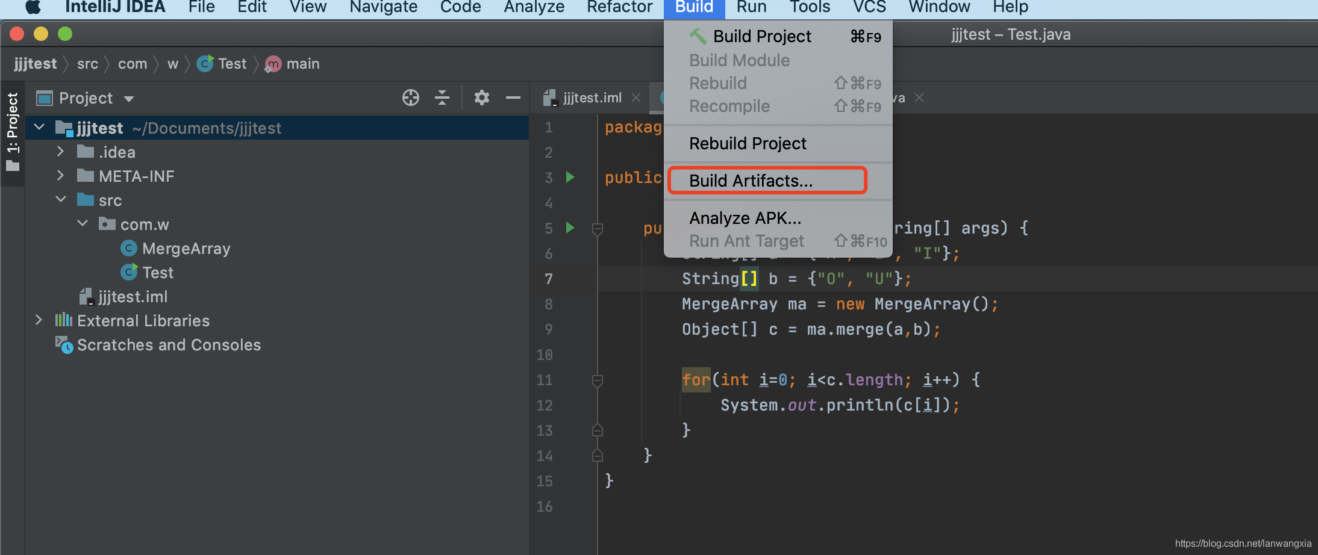Click the jjjtest.iml file icon in tree
Viewport: 1318px width, 555px height.
pyautogui.click(x=87, y=296)
